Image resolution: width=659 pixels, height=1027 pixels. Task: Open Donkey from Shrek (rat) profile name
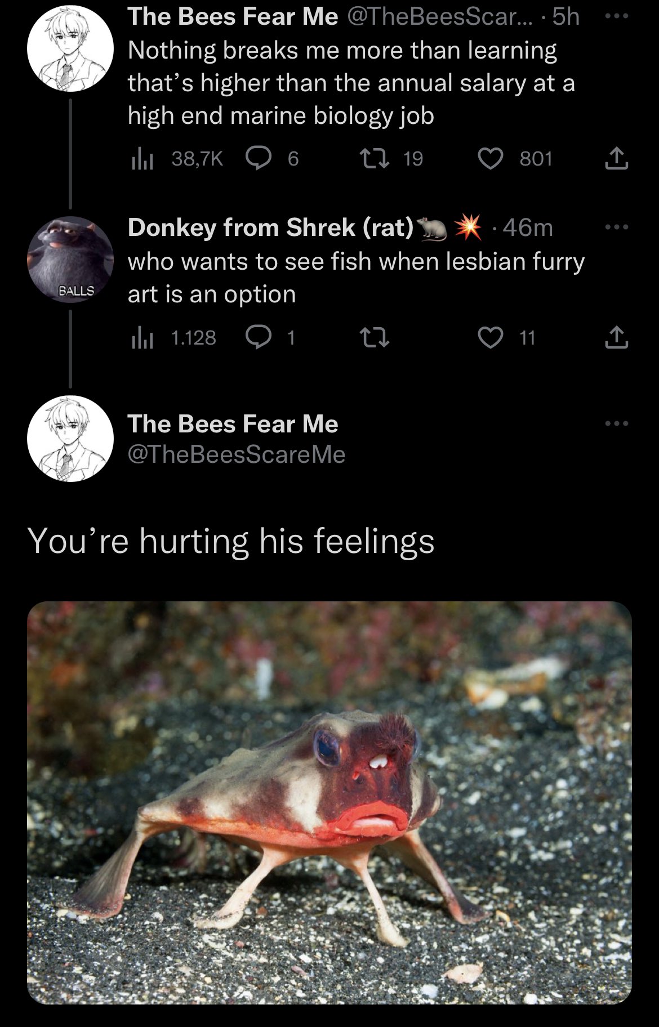(x=270, y=227)
